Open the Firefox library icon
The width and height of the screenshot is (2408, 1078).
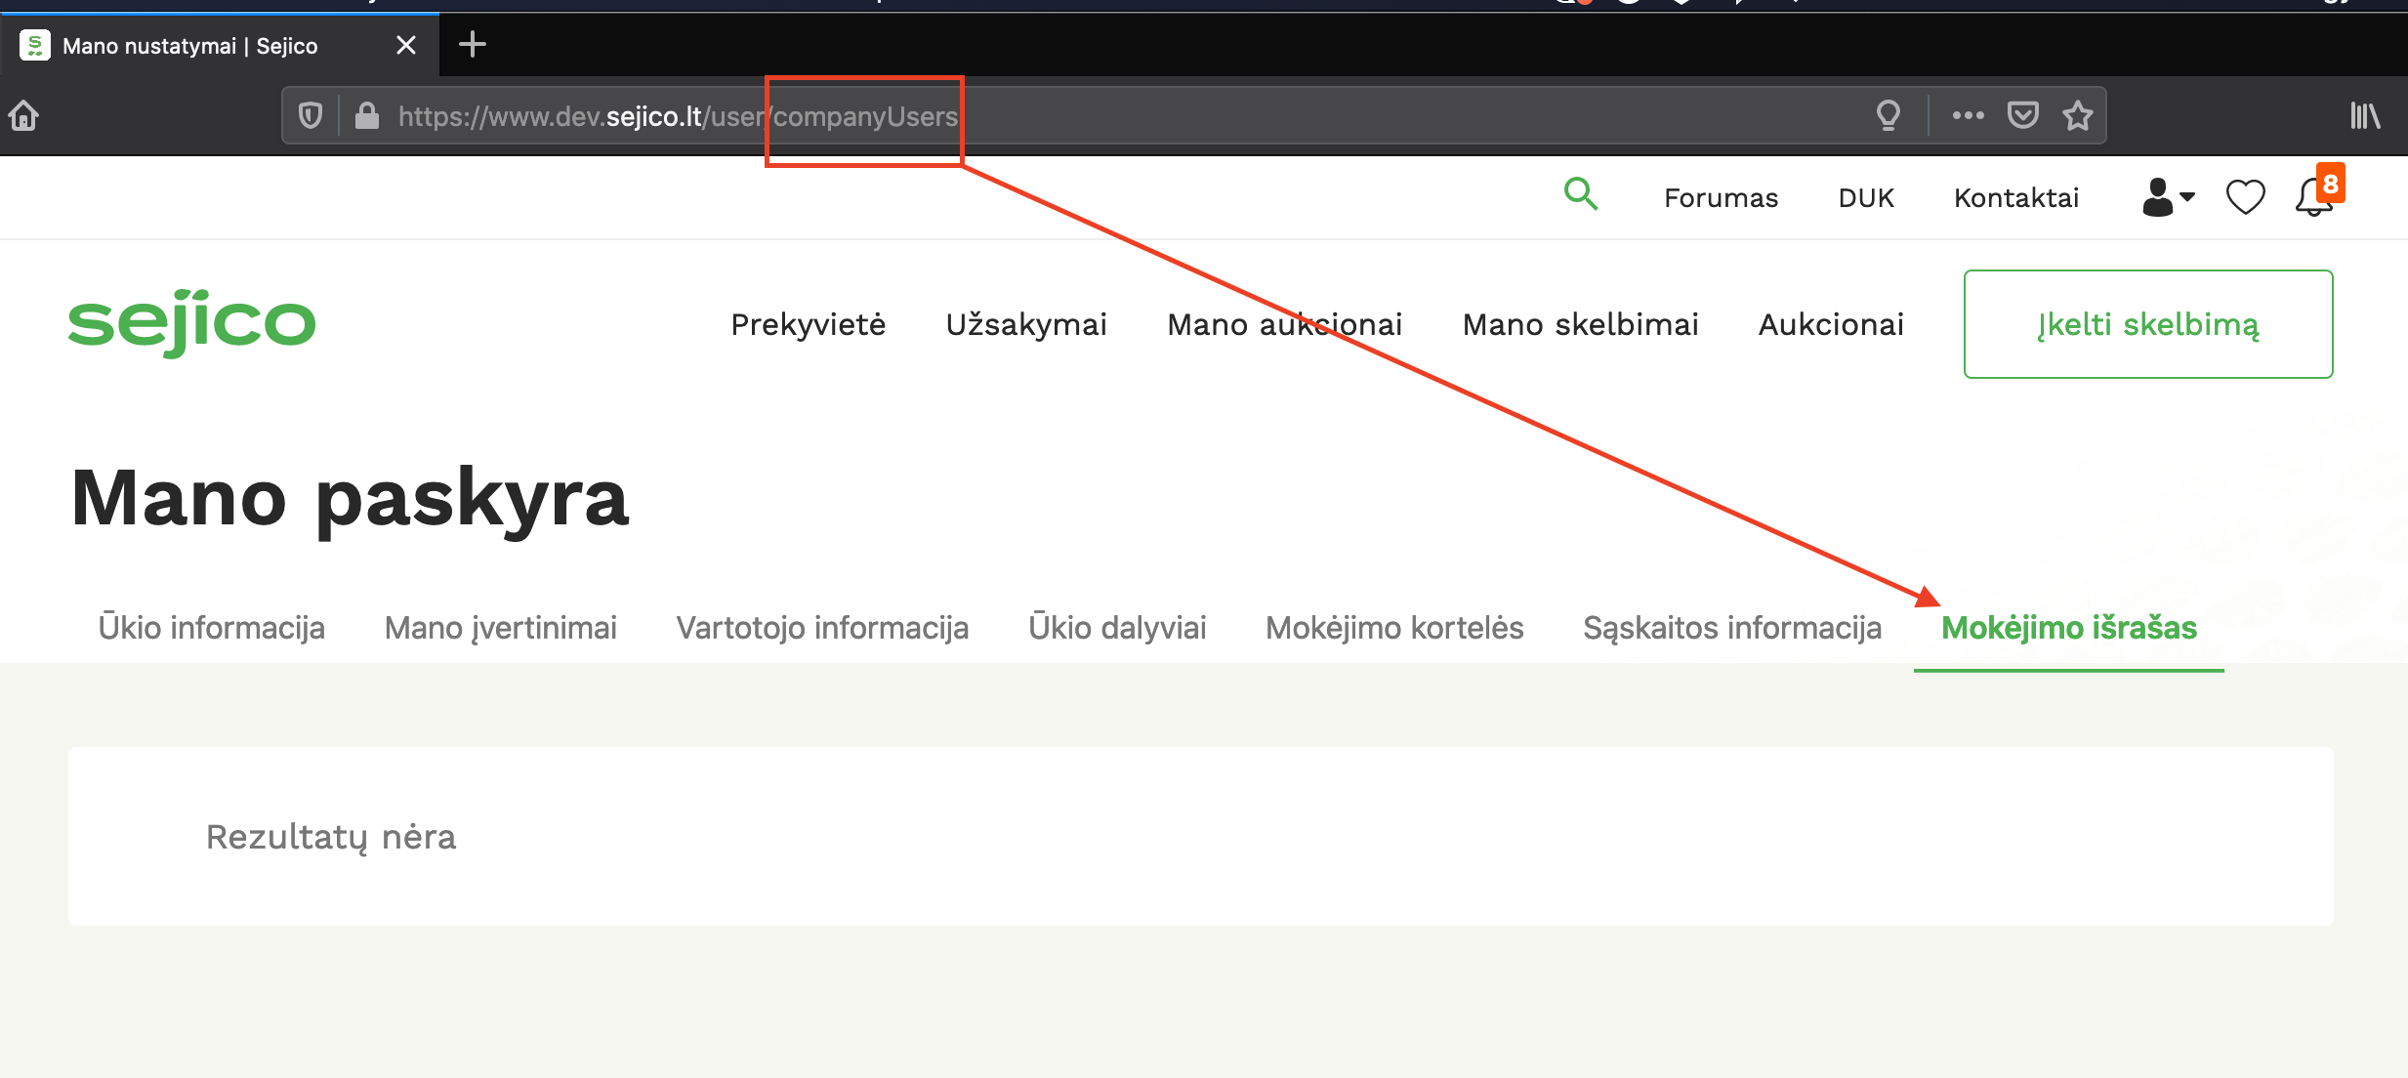pos(2364,116)
